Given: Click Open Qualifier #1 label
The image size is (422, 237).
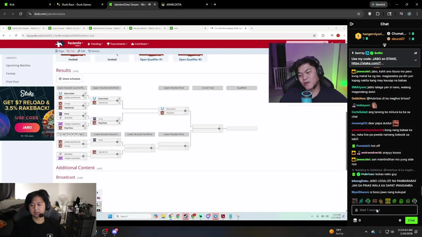Looking at the screenshot, I should (151, 60).
